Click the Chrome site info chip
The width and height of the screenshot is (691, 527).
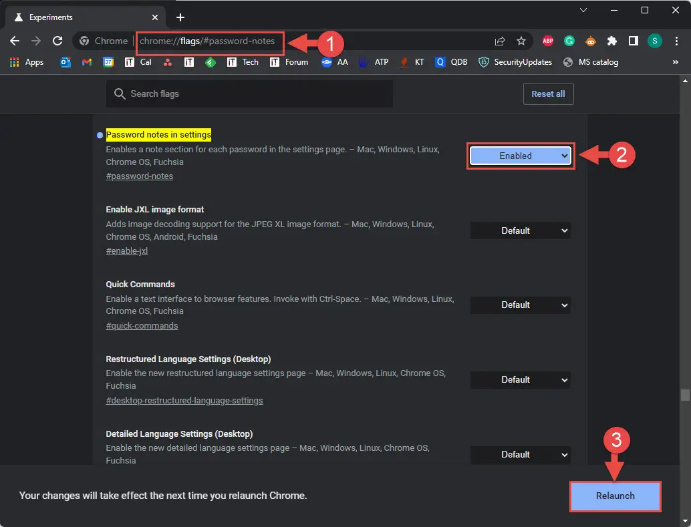pyautogui.click(x=104, y=41)
